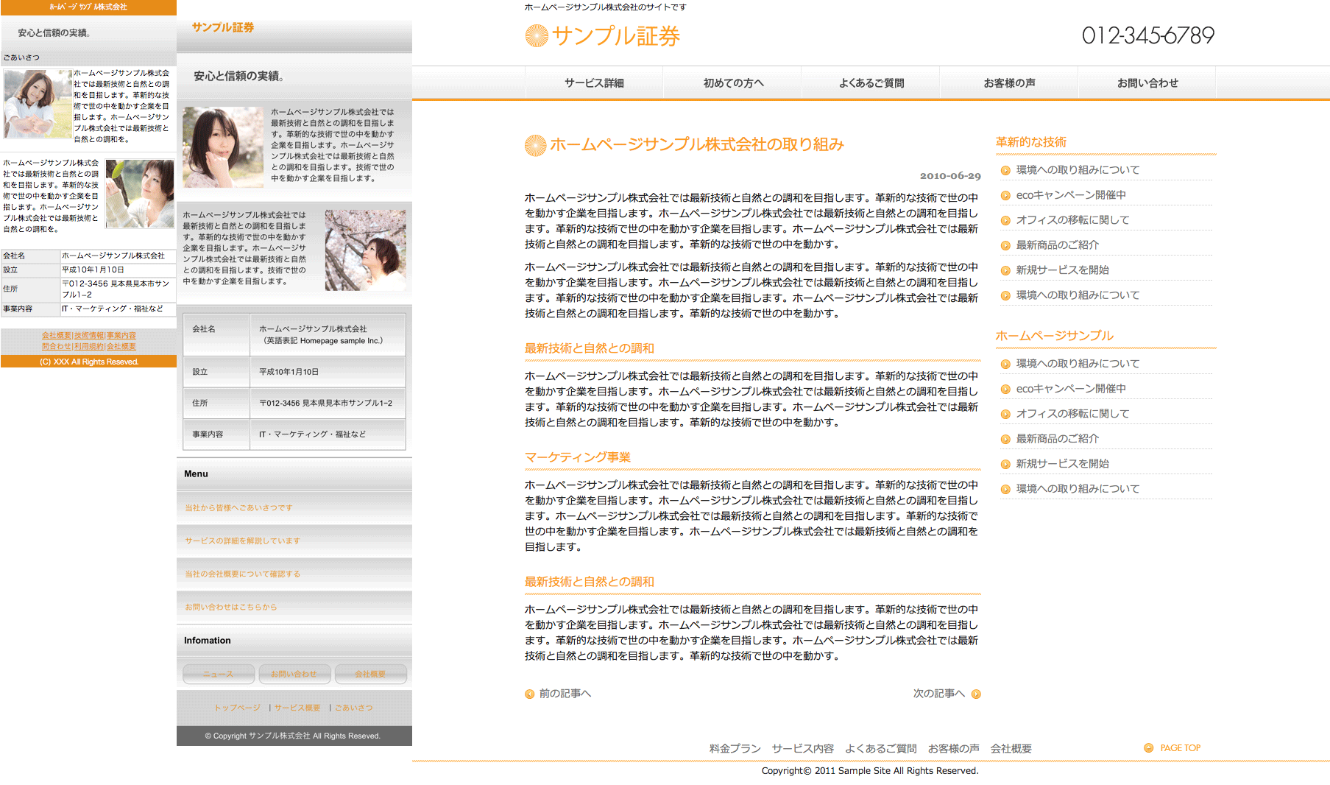Click arrow icon next to 次の記事へ
Viewport: 1330px width, 785px height.
[976, 694]
